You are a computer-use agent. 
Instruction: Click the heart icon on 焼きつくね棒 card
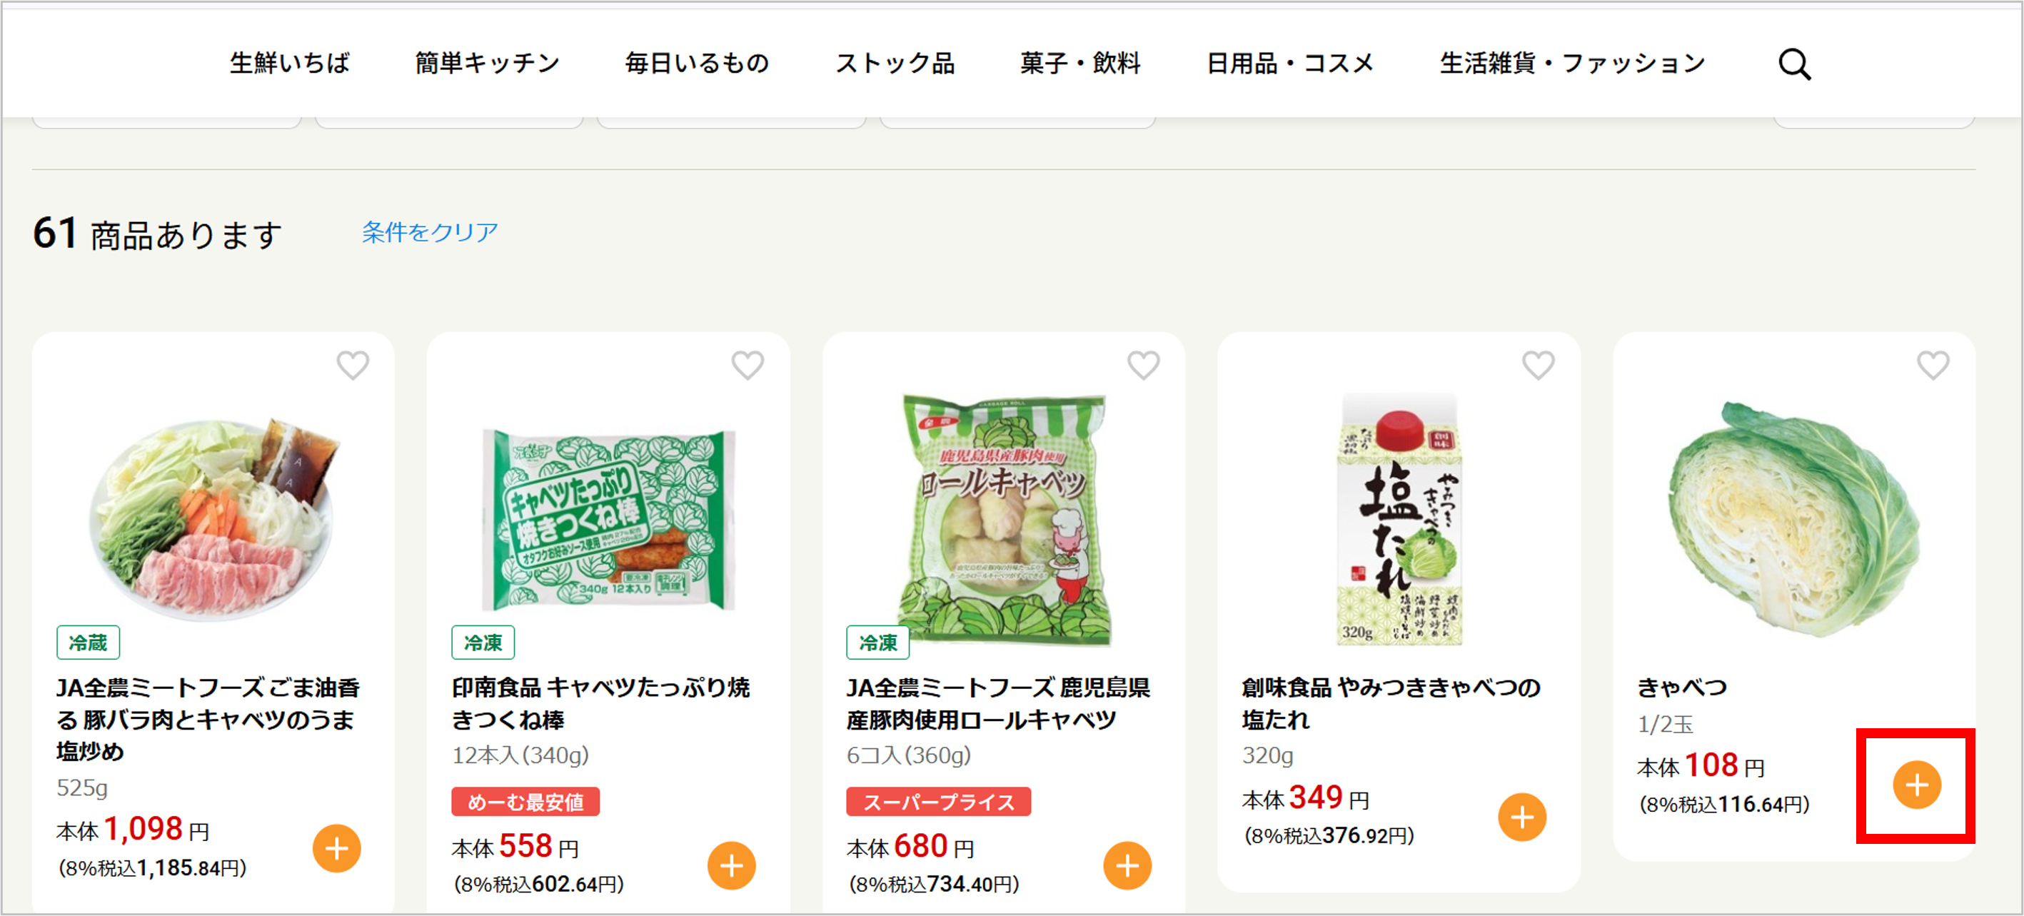747,365
